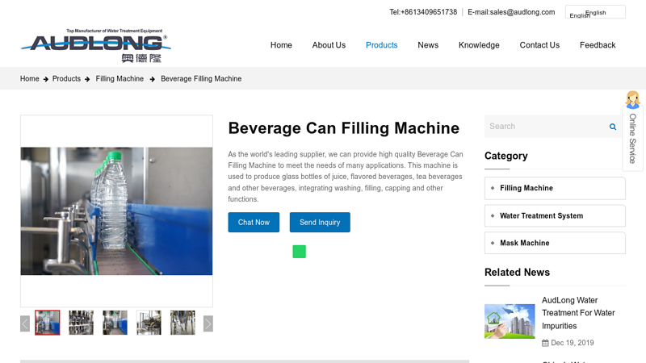Select the fifth product thumbnail

click(182, 323)
